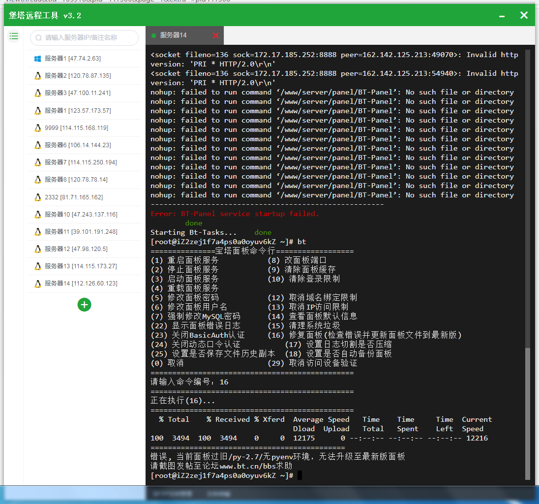Image resolution: width=539 pixels, height=504 pixels.
Task: Click menu line '(14) 查看面板默认信息'
Action: [x=312, y=316]
